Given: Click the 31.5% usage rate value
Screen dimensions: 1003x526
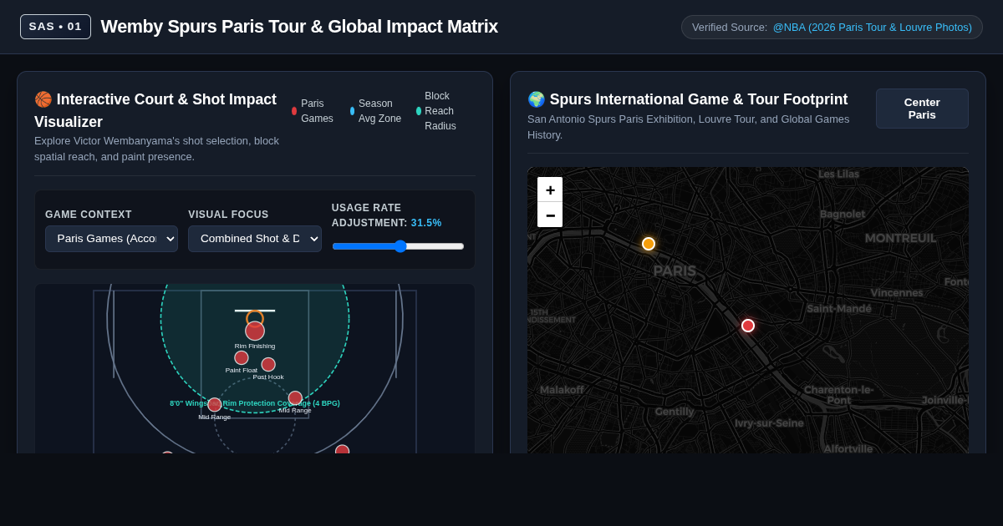Looking at the screenshot, I should point(426,223).
